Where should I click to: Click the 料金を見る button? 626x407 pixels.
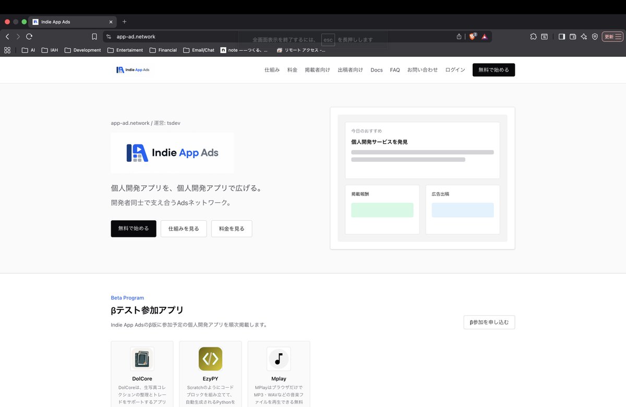(x=232, y=229)
